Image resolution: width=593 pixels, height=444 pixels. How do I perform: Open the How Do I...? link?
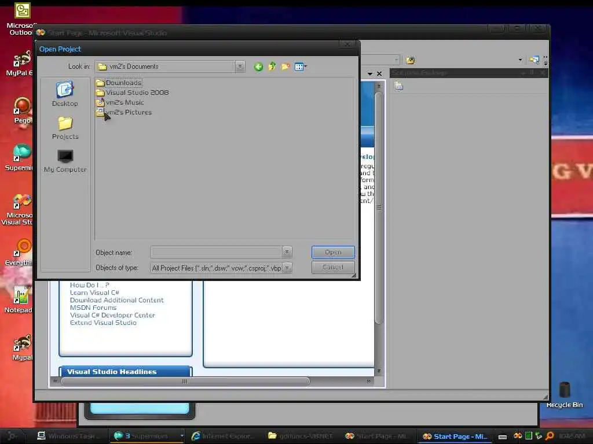[90, 285]
